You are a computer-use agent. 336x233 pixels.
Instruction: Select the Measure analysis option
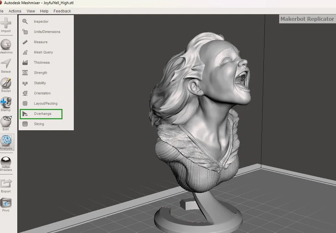tap(41, 42)
